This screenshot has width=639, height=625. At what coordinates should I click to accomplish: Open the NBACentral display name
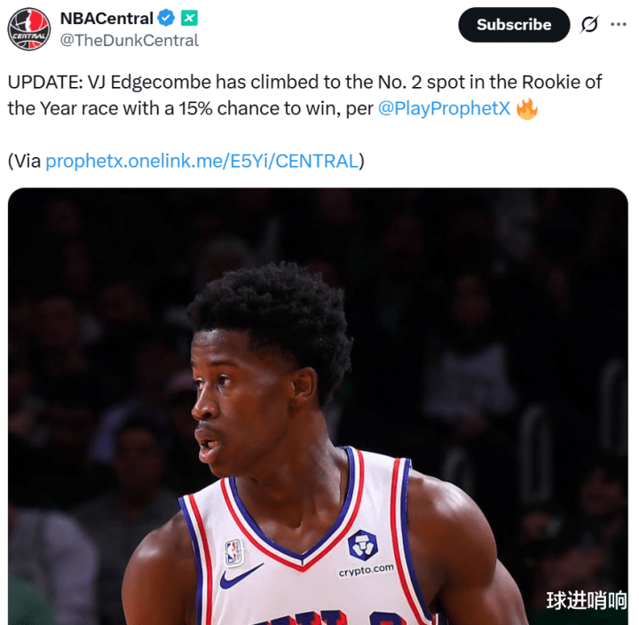(106, 19)
